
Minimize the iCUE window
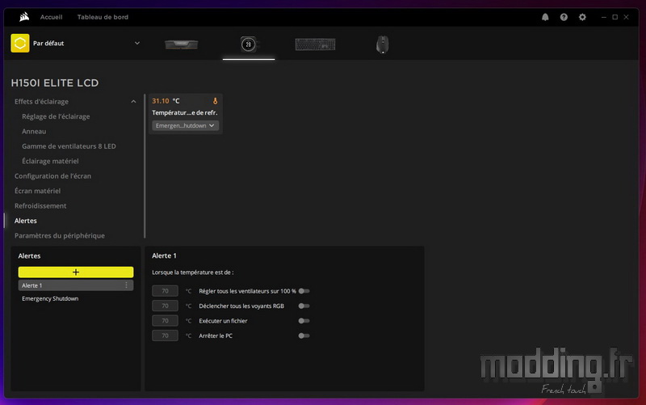pyautogui.click(x=603, y=17)
